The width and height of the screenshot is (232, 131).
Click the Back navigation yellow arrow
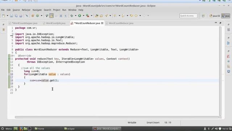click(x=136, y=16)
